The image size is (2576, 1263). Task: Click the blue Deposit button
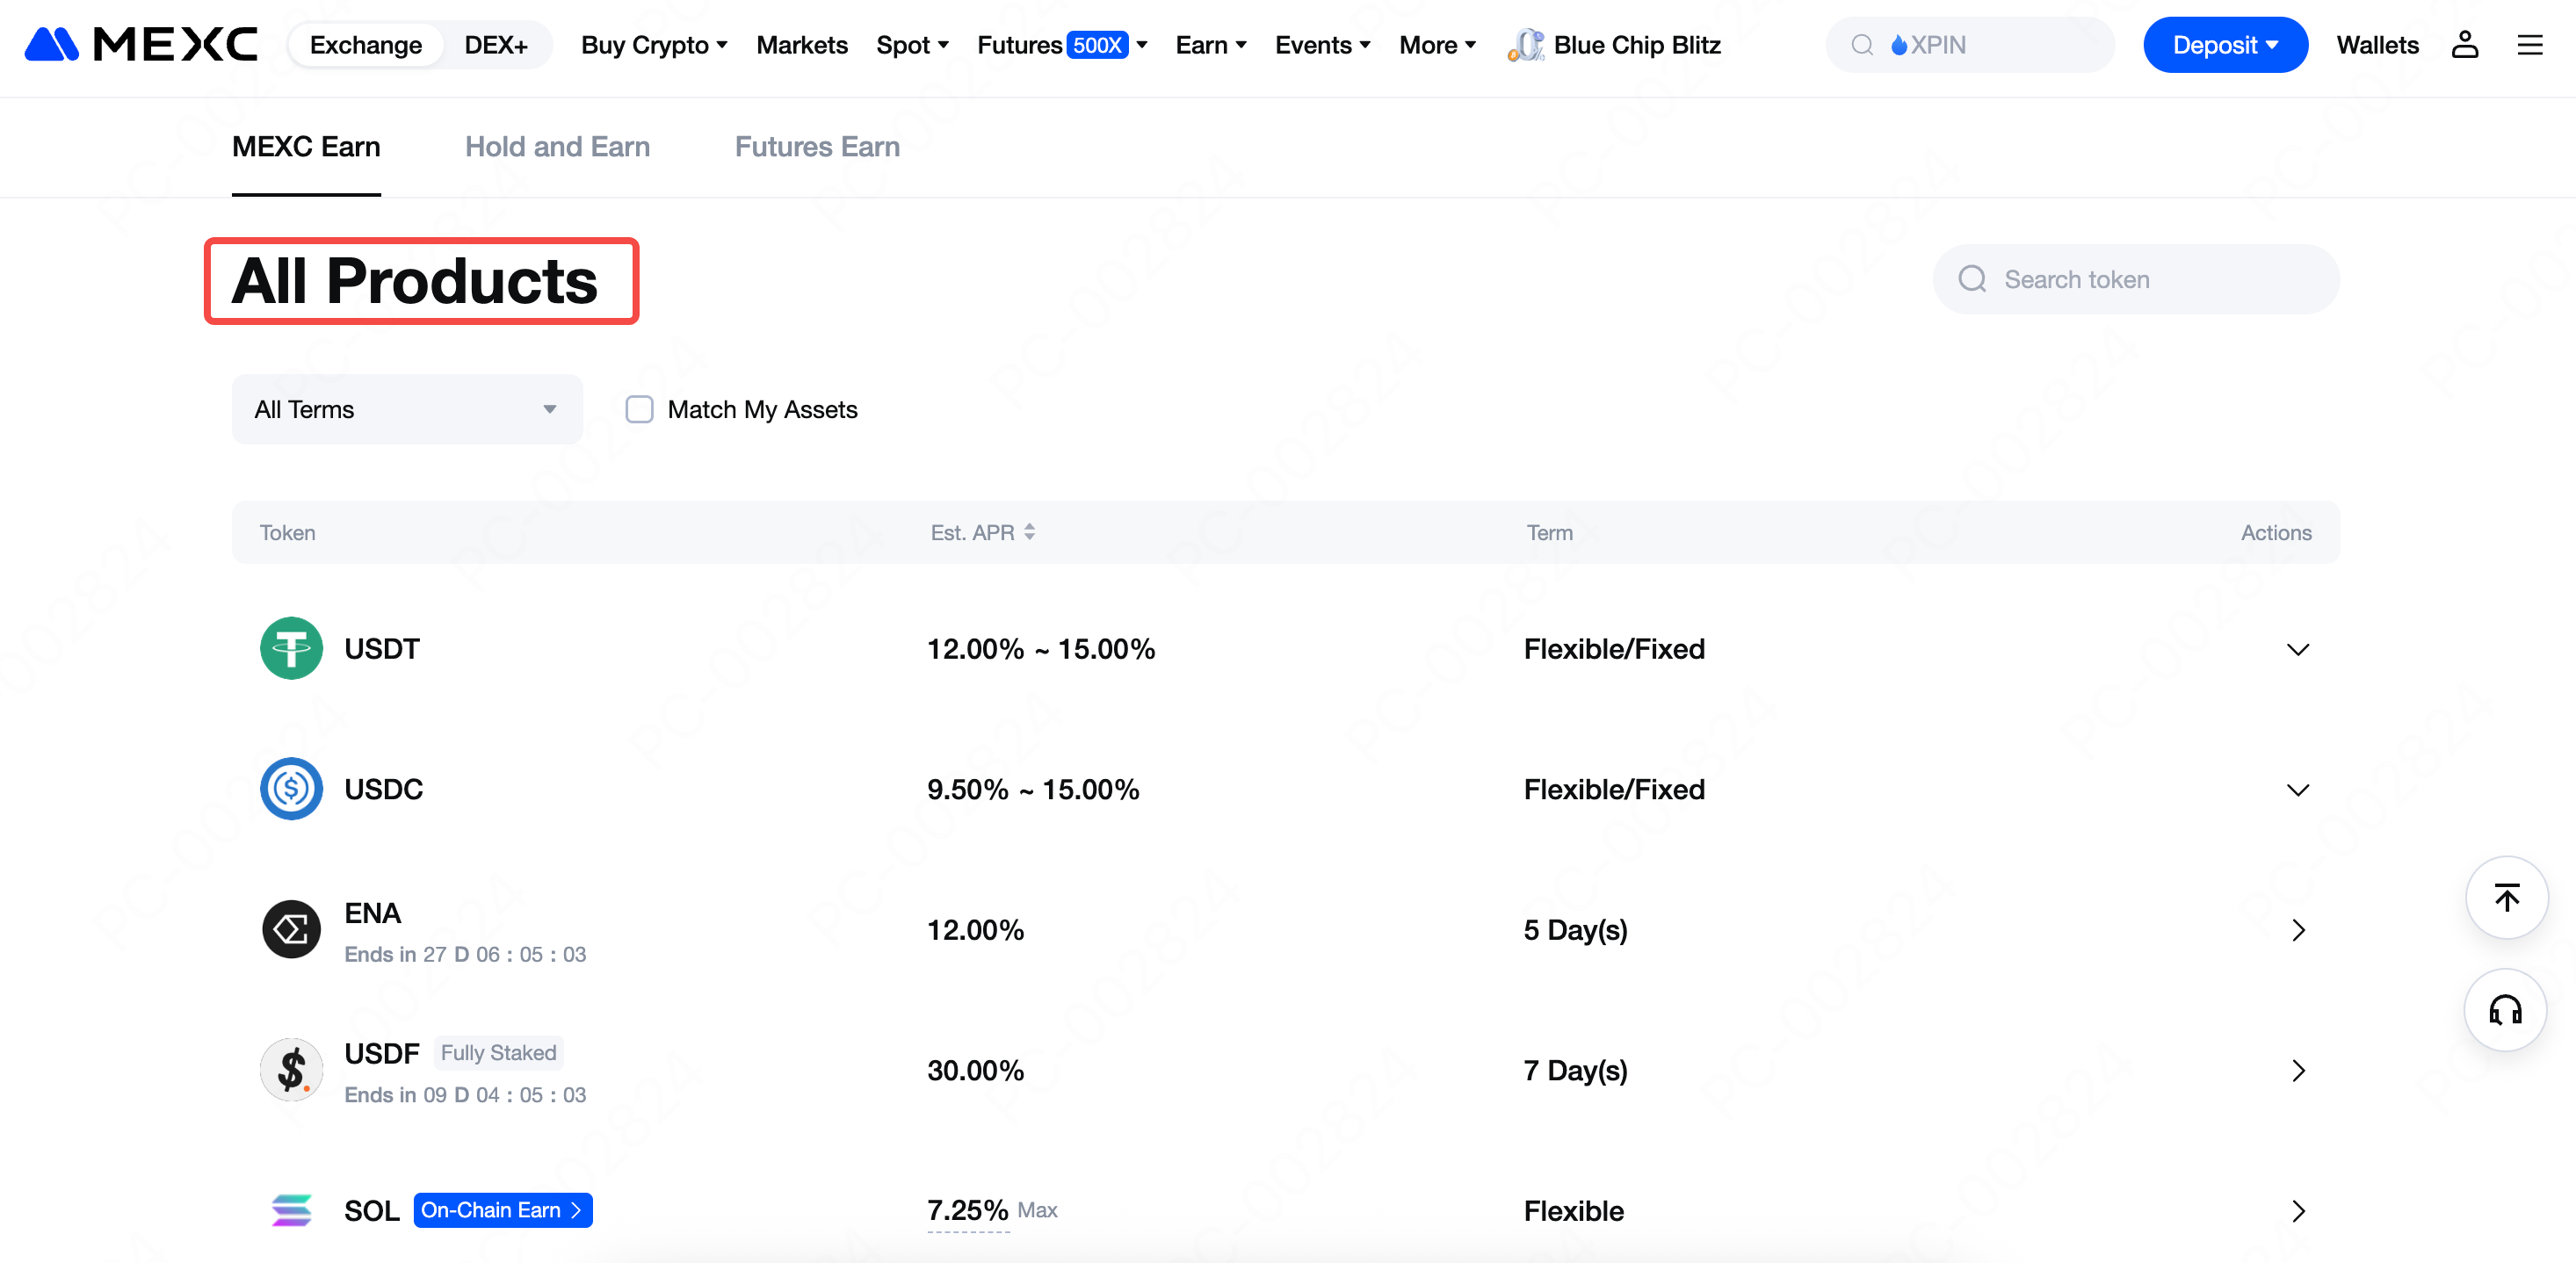point(2224,45)
